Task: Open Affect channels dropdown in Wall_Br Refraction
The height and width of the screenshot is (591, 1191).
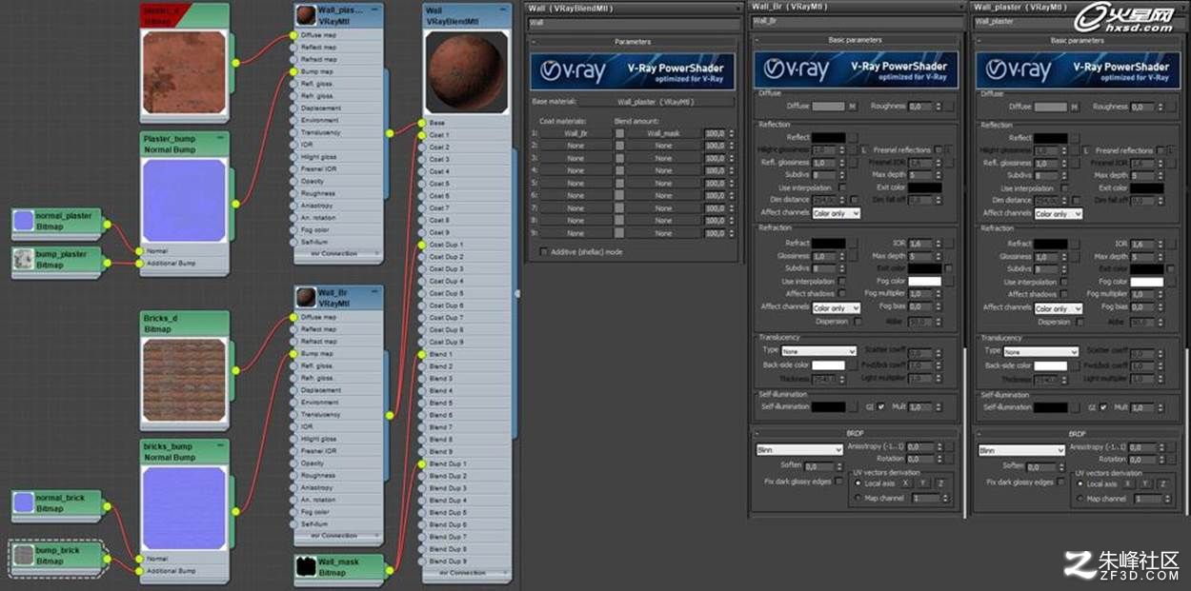Action: [x=837, y=307]
